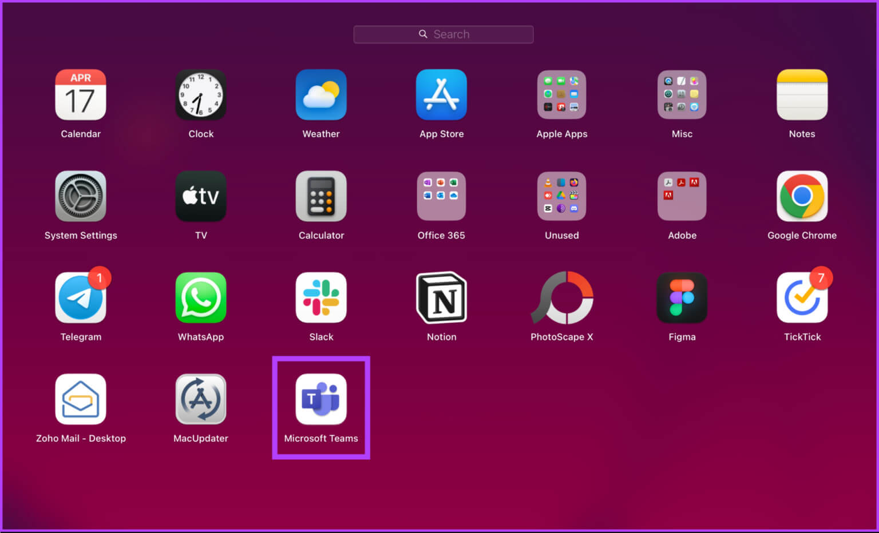The width and height of the screenshot is (879, 533).
Task: Open the Telegram app
Action: point(81,298)
